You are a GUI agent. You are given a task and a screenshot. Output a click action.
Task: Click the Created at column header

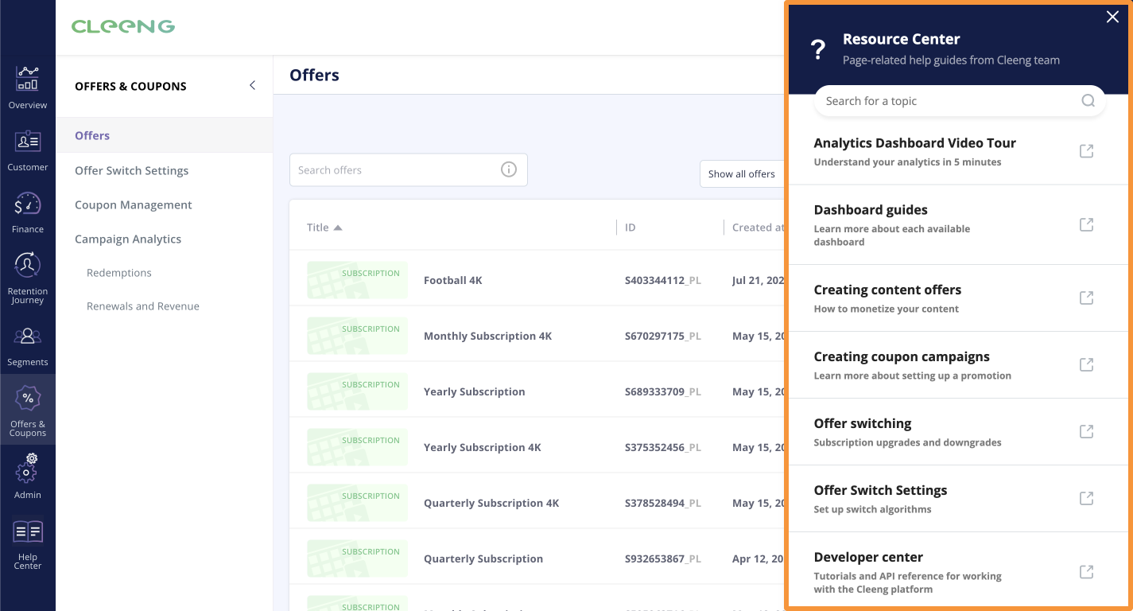coord(758,228)
